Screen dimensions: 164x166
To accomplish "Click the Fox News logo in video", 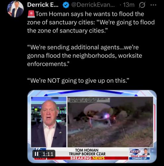I will point(40,154).
